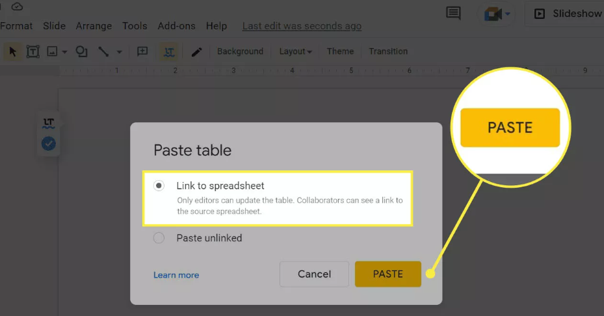Image resolution: width=604 pixels, height=316 pixels.
Task: Select the line tool
Action: pos(103,51)
